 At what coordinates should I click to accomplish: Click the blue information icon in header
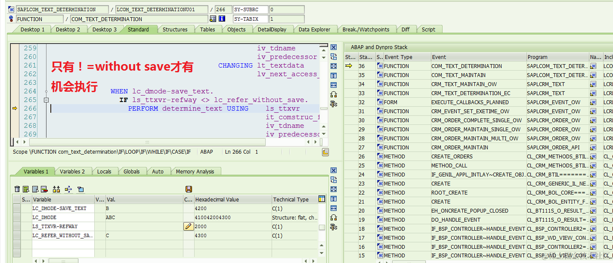tap(222, 19)
